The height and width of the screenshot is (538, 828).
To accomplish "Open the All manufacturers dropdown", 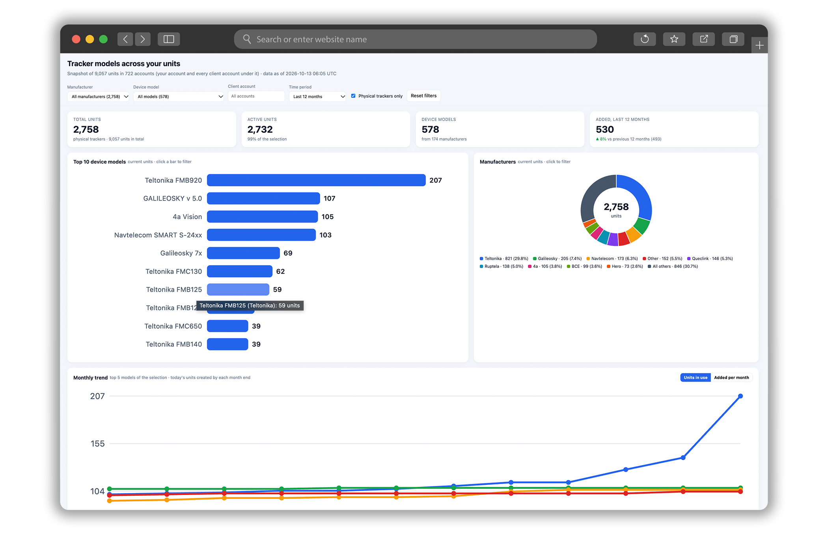I will click(x=98, y=97).
